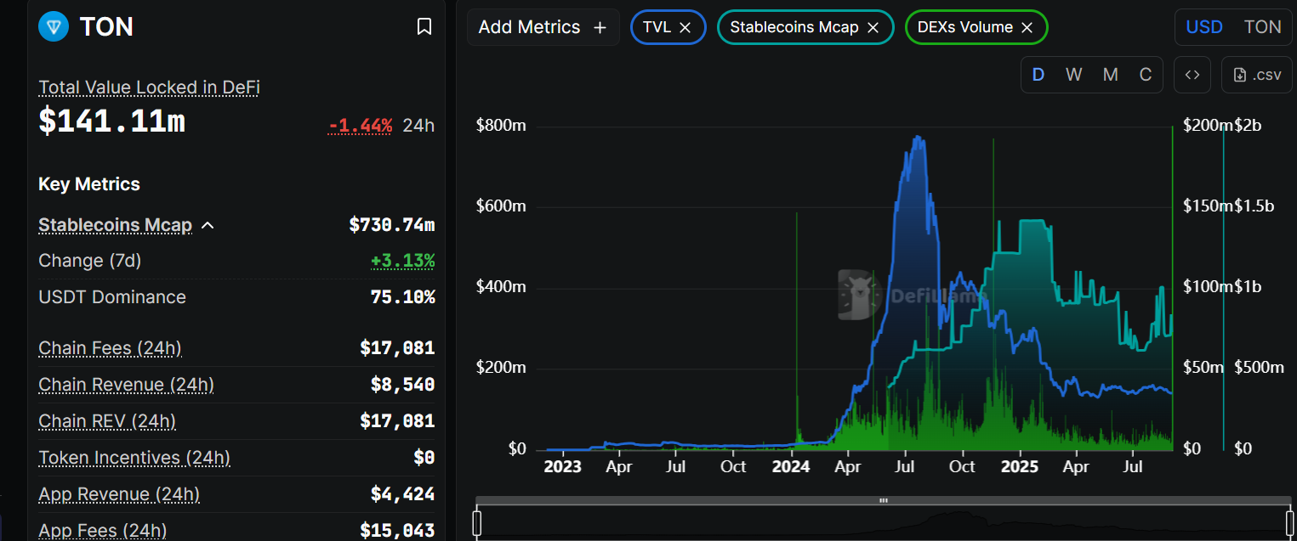
Task: Click the plus icon in Add Metrics
Action: point(600,27)
